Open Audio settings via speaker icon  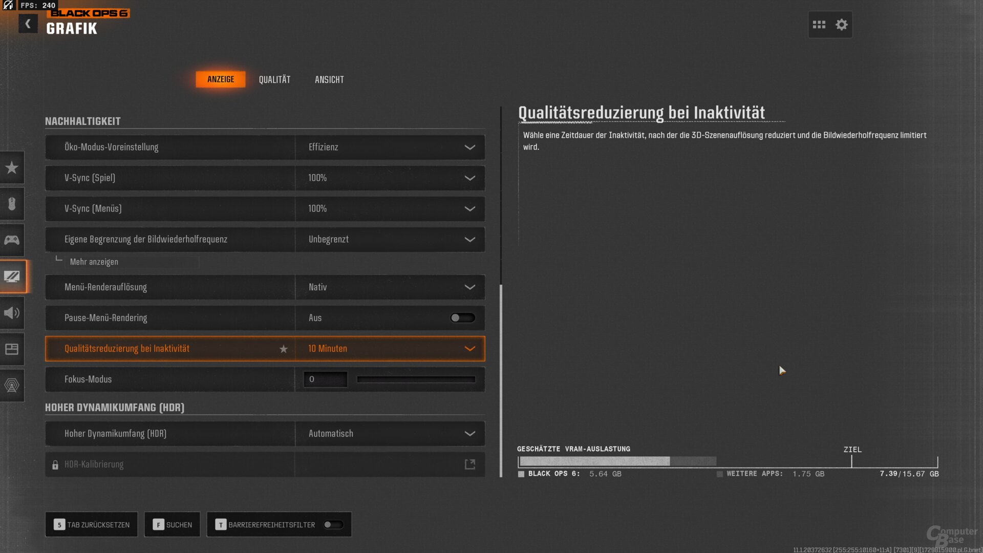tap(12, 313)
